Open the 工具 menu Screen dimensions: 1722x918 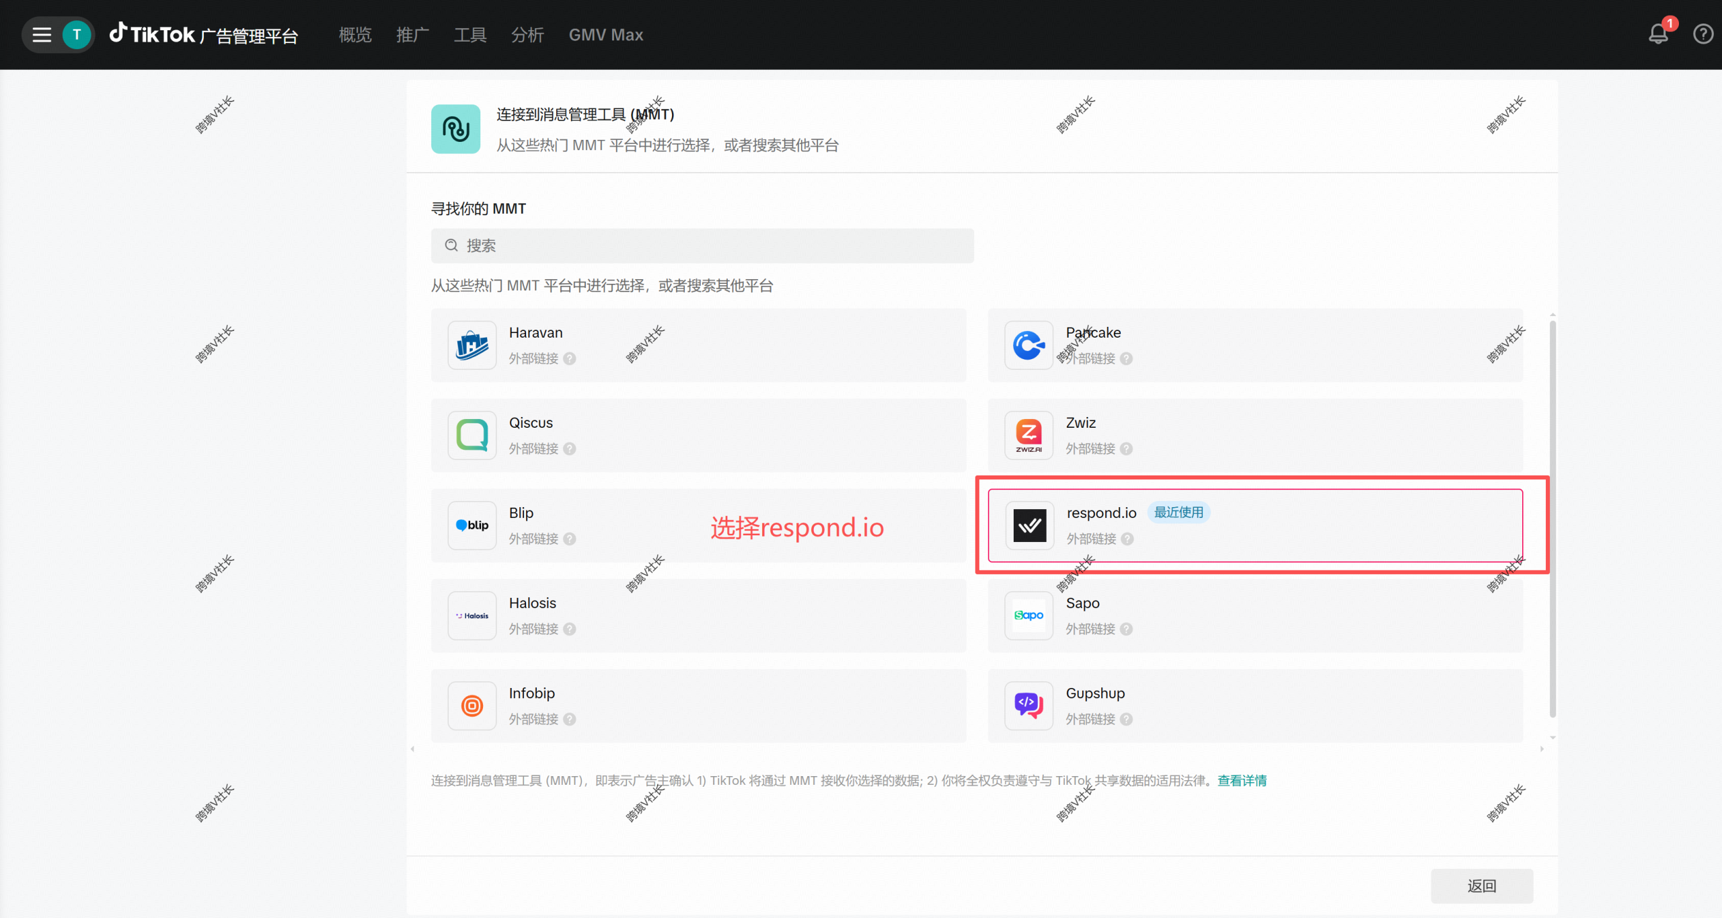coord(470,35)
